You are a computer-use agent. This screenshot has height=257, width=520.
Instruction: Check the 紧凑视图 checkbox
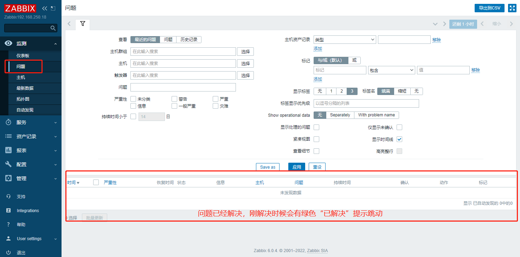click(x=316, y=139)
